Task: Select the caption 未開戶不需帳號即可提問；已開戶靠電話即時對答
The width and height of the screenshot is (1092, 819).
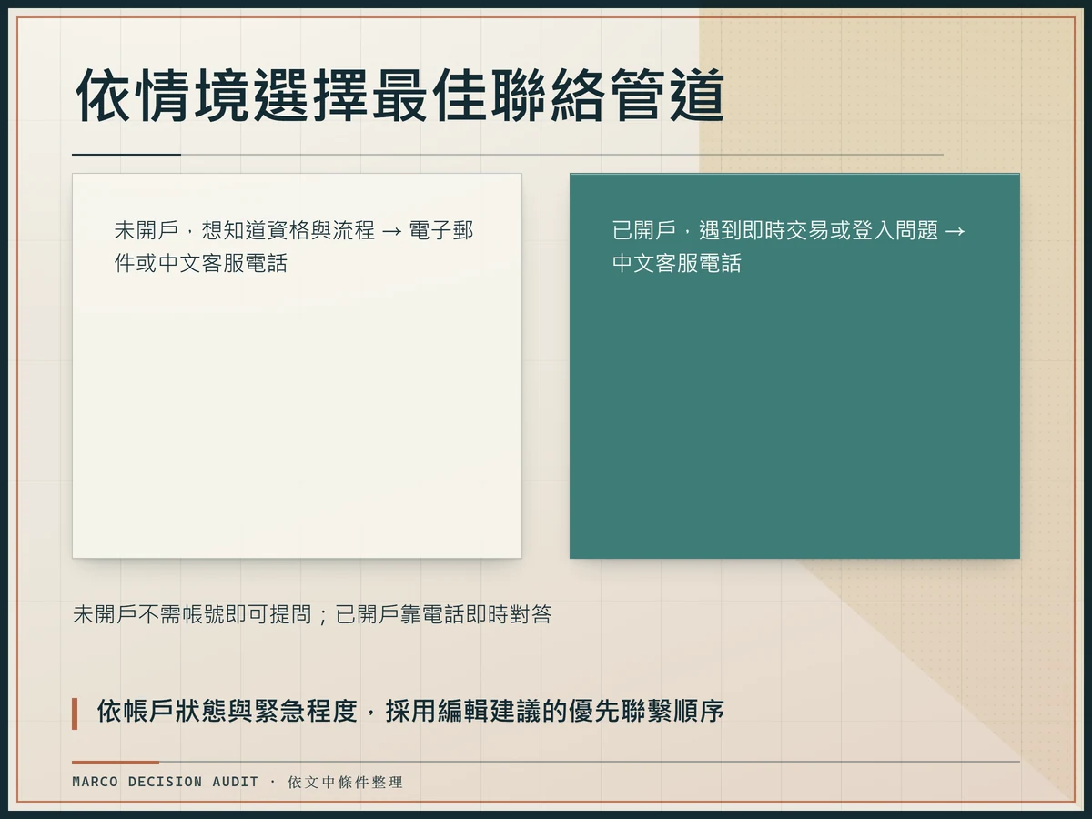Action: 312,614
